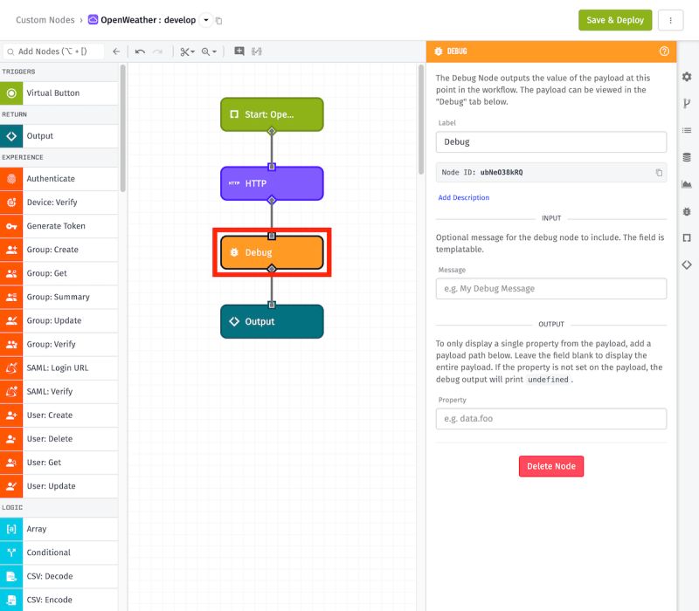699x611 pixels.
Task: Click the Save & Deploy button
Action: [x=613, y=19]
